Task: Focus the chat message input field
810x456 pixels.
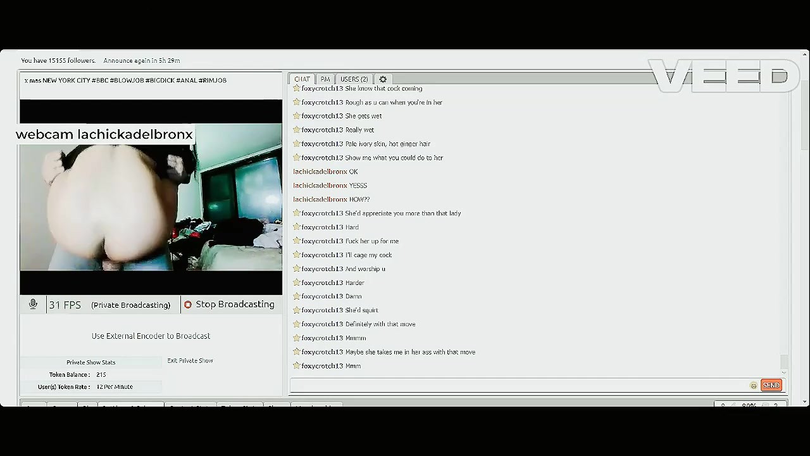Action: pos(519,385)
